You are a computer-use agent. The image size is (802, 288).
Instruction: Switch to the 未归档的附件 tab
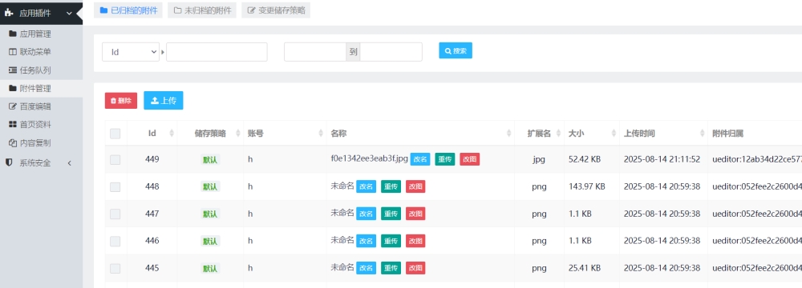(202, 10)
